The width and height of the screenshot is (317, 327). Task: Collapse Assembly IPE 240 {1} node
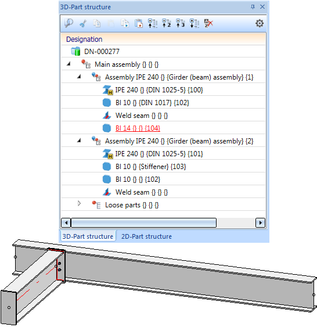79,77
